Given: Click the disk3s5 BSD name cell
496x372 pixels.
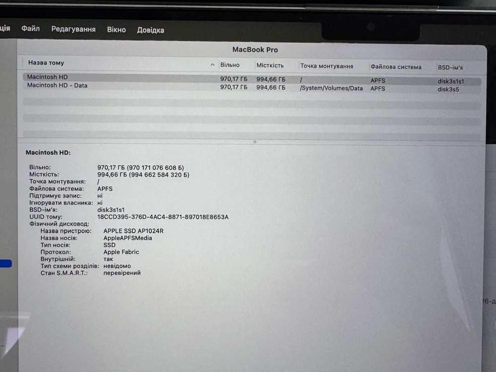Looking at the screenshot, I should pos(448,89).
